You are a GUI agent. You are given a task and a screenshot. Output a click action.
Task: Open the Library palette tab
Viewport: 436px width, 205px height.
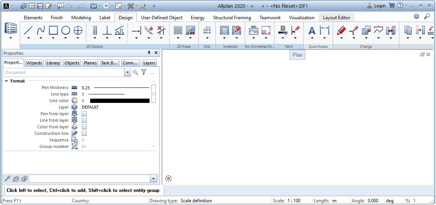pos(53,63)
